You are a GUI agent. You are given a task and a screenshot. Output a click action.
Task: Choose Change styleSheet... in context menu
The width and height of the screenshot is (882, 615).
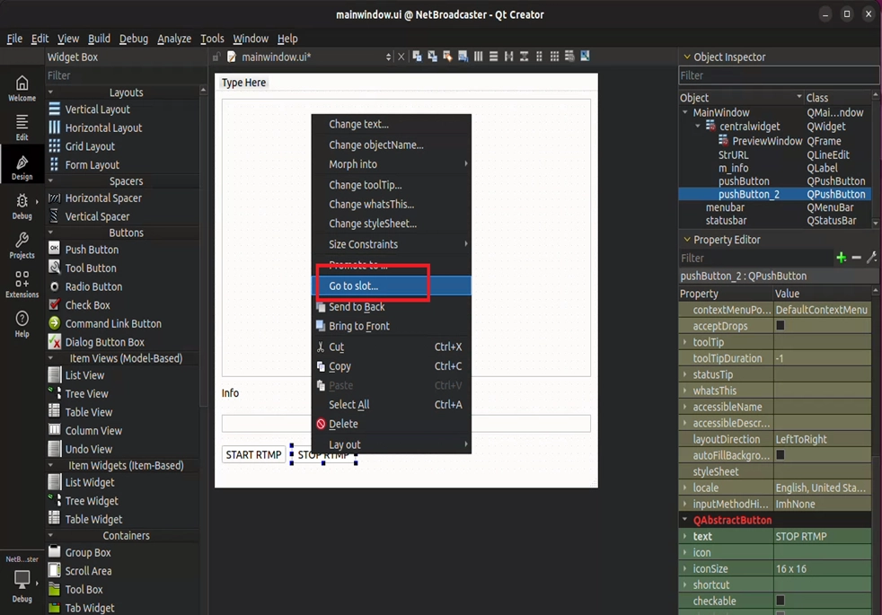pyautogui.click(x=391, y=224)
